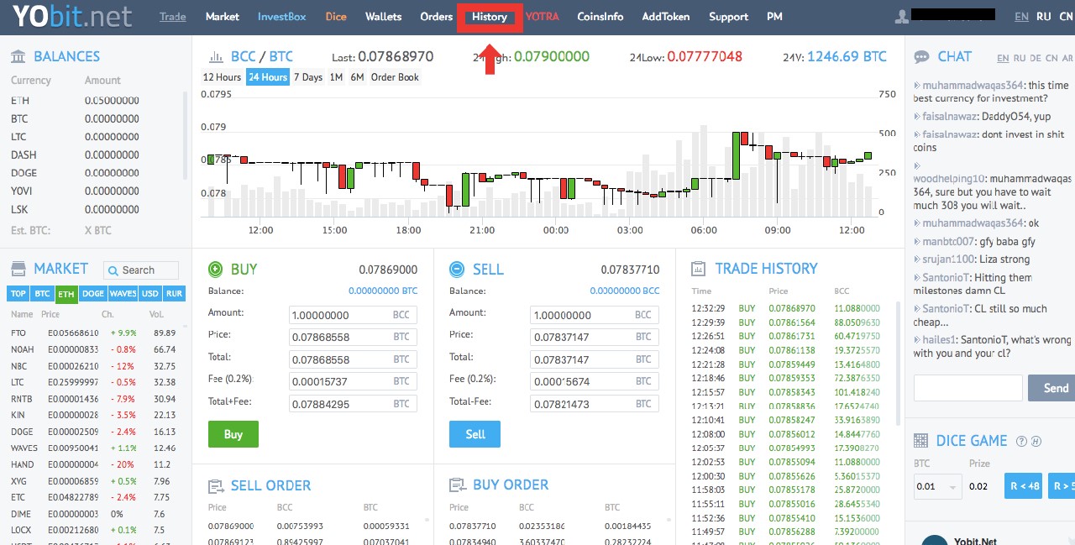This screenshot has width=1075, height=545.
Task: Click the Balances panel scrollbar
Action: click(186, 134)
